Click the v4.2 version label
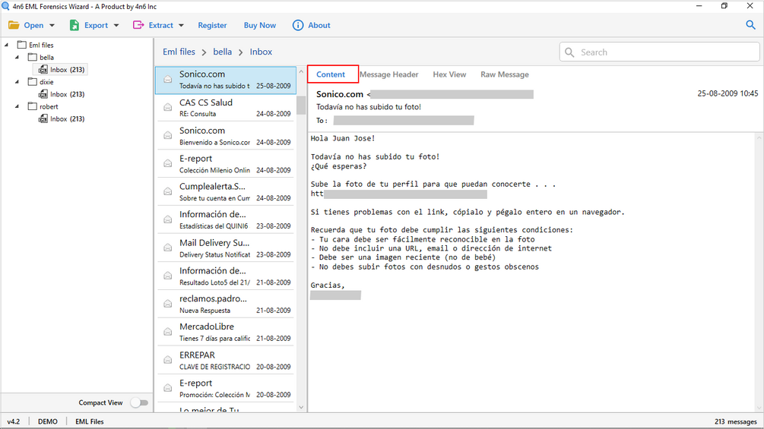This screenshot has height=429, width=764. point(14,421)
